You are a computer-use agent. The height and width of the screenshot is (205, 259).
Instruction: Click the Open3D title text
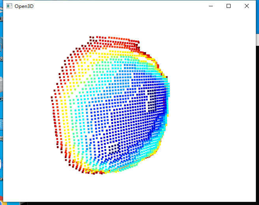24,6
